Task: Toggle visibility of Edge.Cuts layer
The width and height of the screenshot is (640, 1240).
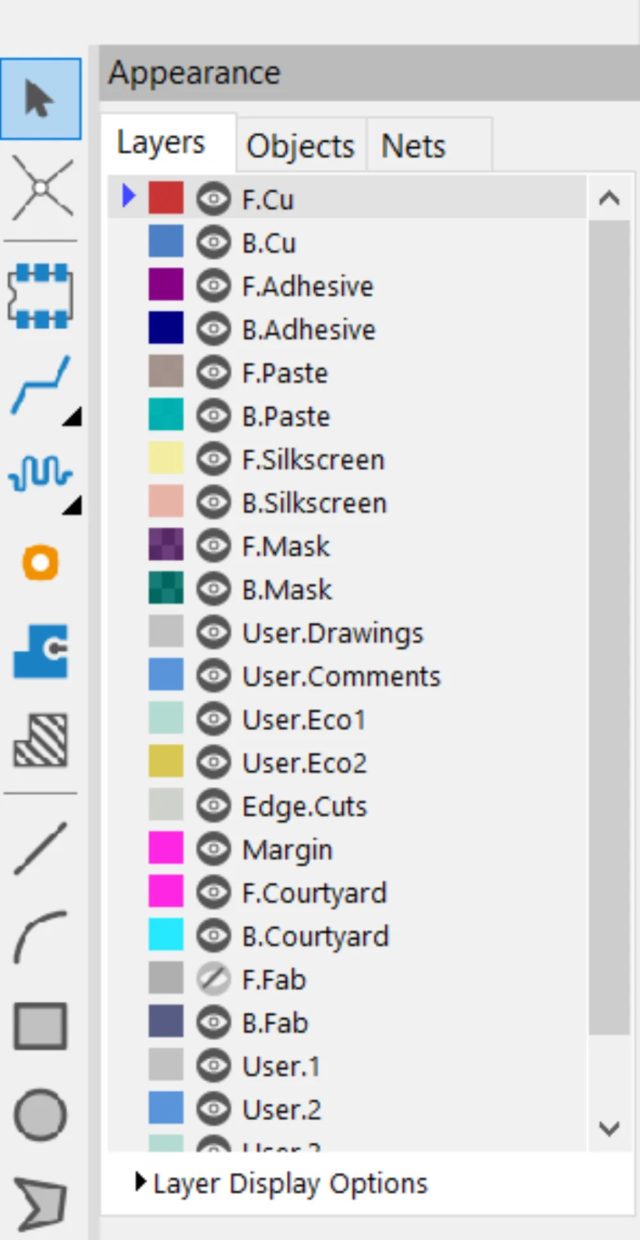Action: (213, 806)
